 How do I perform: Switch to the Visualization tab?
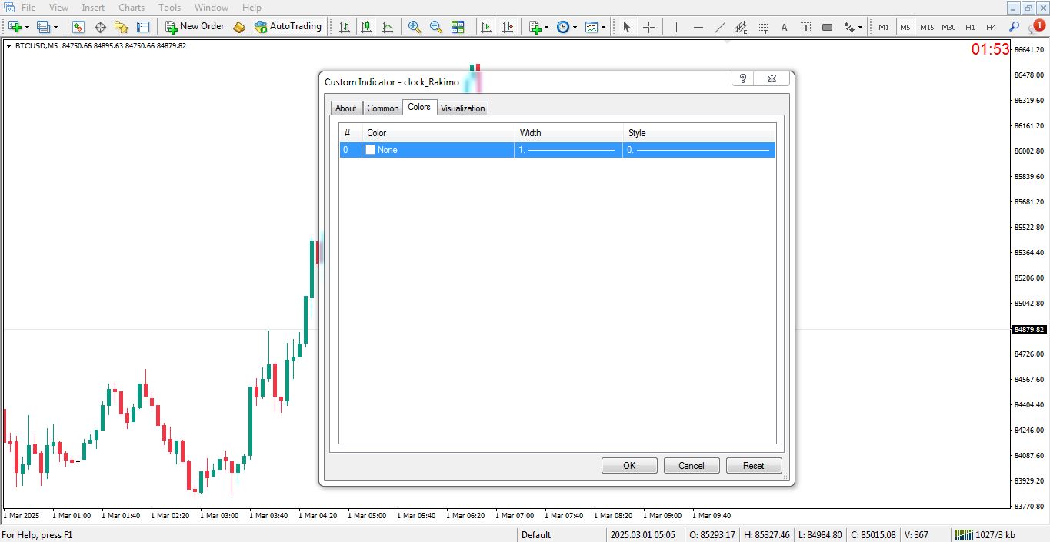[463, 108]
